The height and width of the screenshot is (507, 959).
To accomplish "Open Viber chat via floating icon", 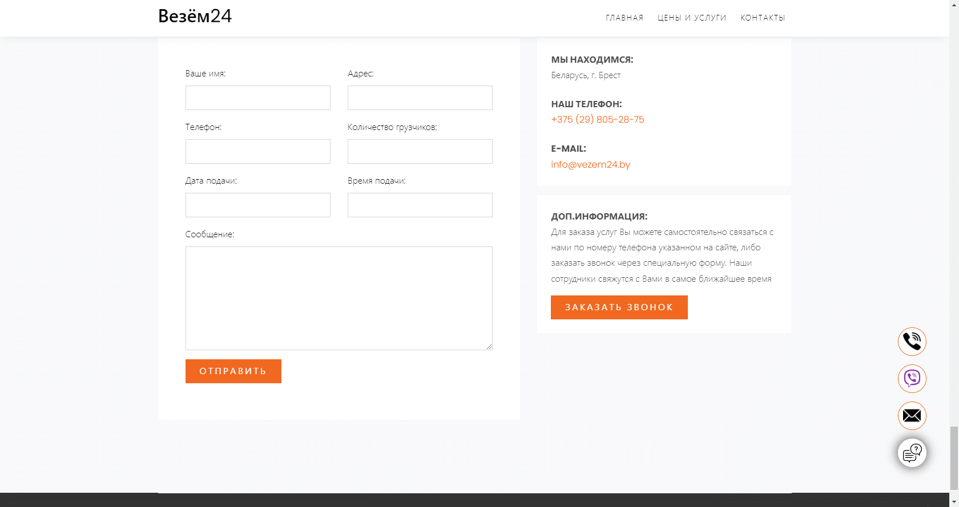I will (x=912, y=379).
